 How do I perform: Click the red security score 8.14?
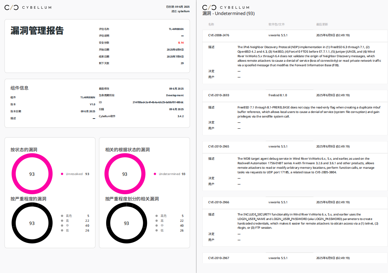point(181,43)
